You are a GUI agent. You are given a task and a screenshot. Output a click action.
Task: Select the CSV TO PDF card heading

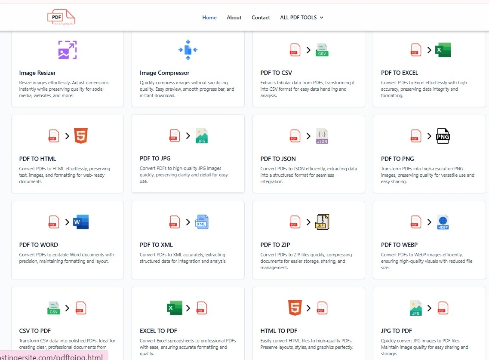coord(35,331)
